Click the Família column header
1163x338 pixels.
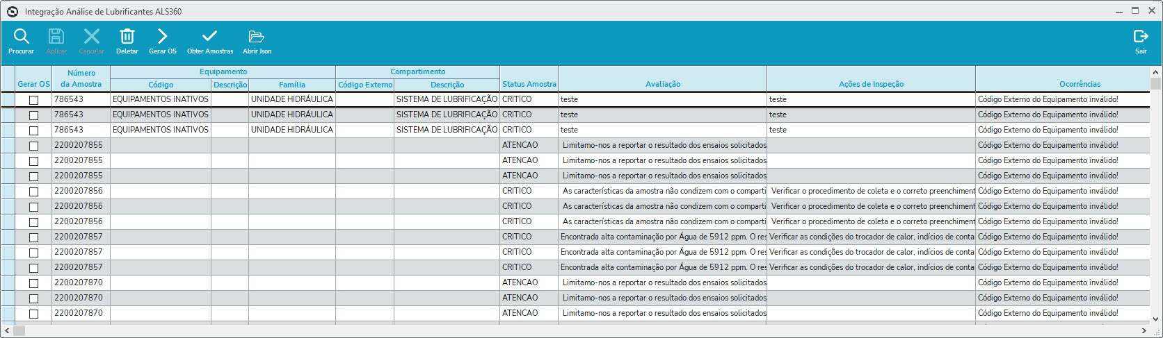[292, 85]
